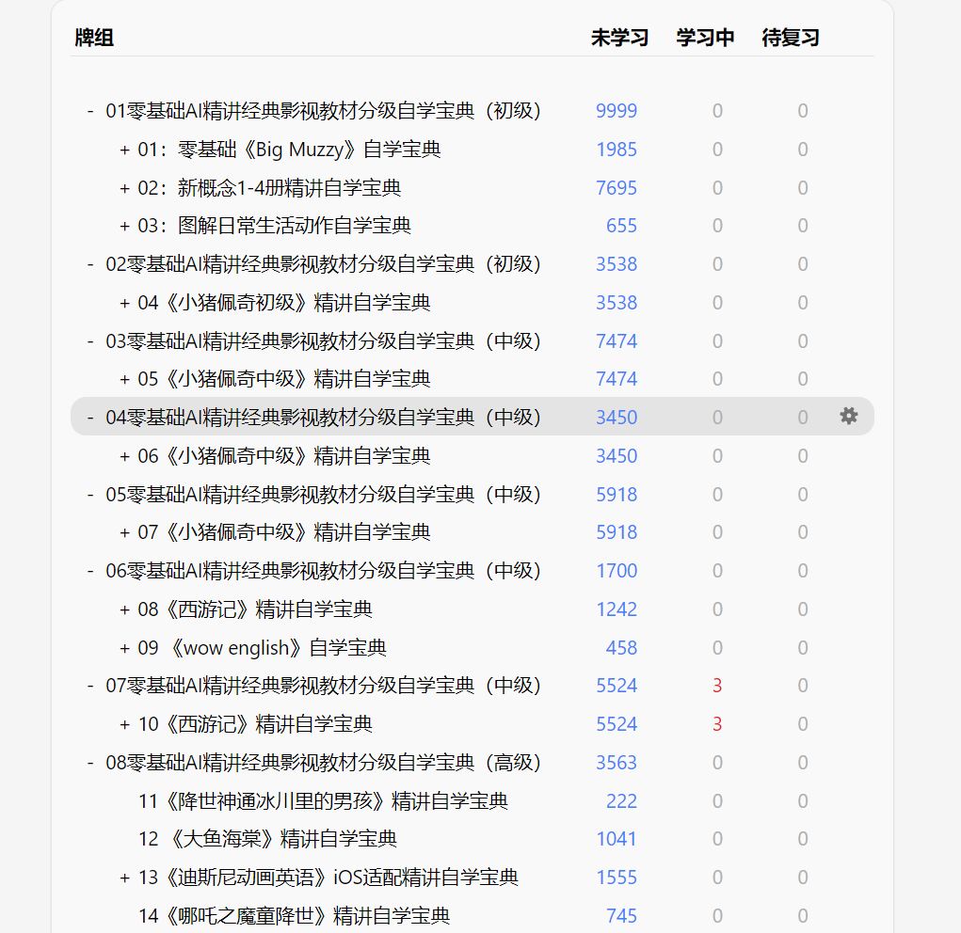961x933 pixels.
Task: Collapse deck 08零基础AI精讲 (高级)
Action: pos(90,763)
